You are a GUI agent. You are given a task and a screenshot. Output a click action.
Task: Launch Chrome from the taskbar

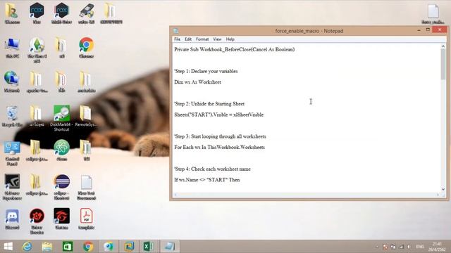pyautogui.click(x=88, y=247)
